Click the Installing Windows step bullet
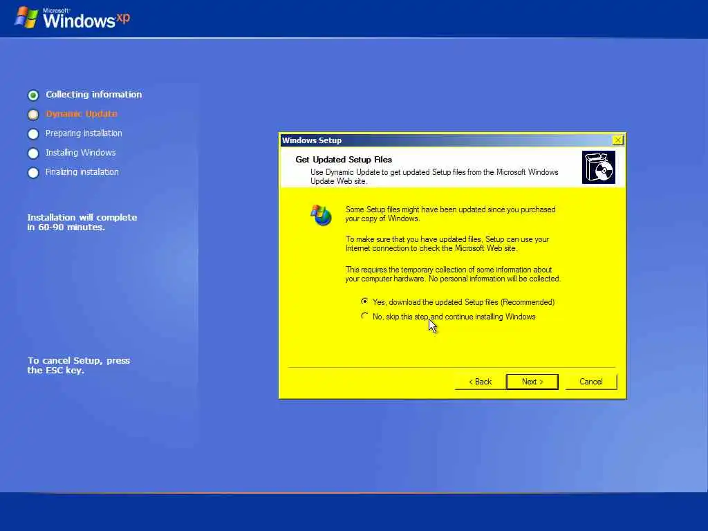This screenshot has height=531, width=708. [33, 153]
